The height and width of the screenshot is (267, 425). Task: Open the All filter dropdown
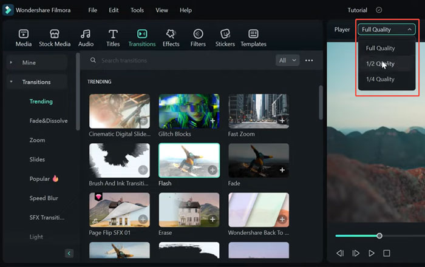point(288,60)
